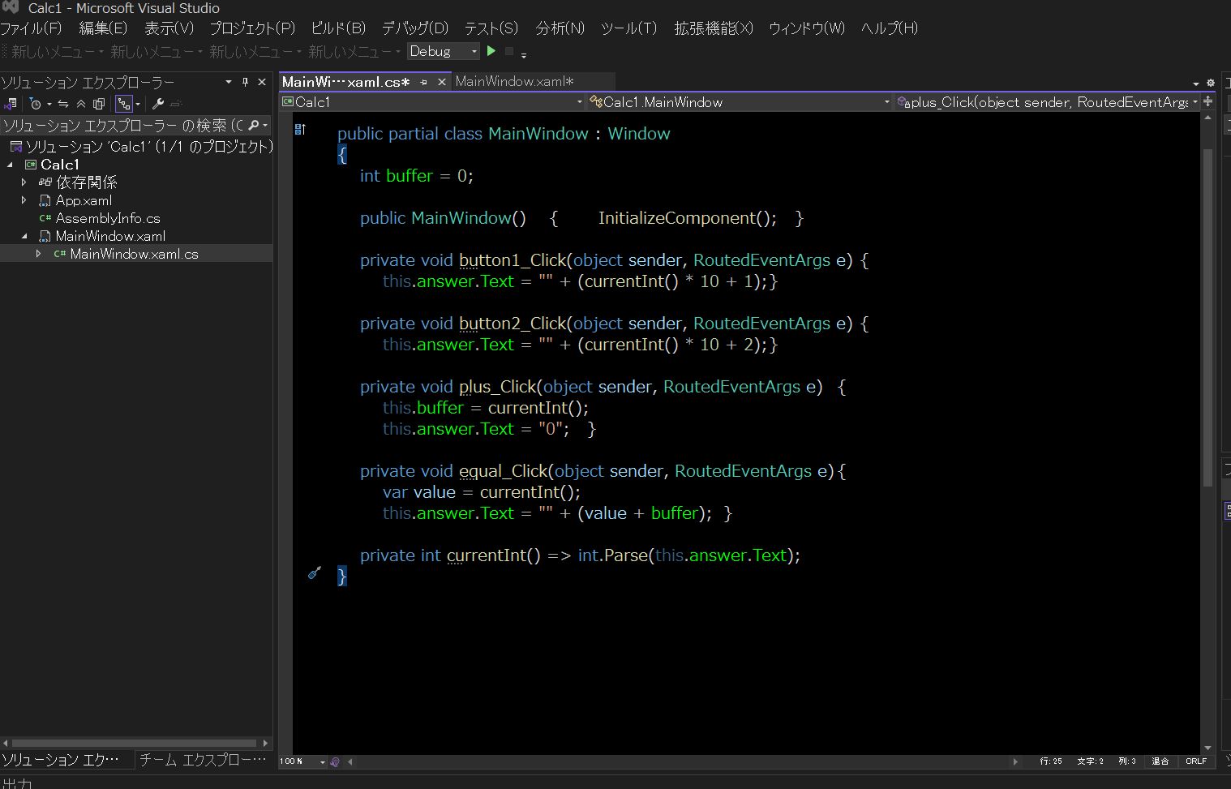Open the 拡張機能(X) menu
This screenshot has width=1231, height=789.
[714, 28]
